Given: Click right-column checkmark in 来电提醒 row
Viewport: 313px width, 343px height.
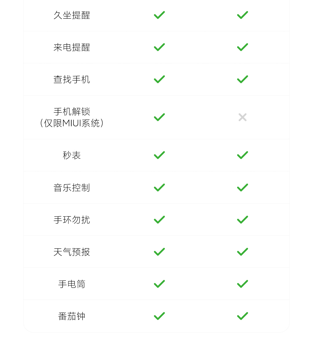Looking at the screenshot, I should [x=242, y=47].
